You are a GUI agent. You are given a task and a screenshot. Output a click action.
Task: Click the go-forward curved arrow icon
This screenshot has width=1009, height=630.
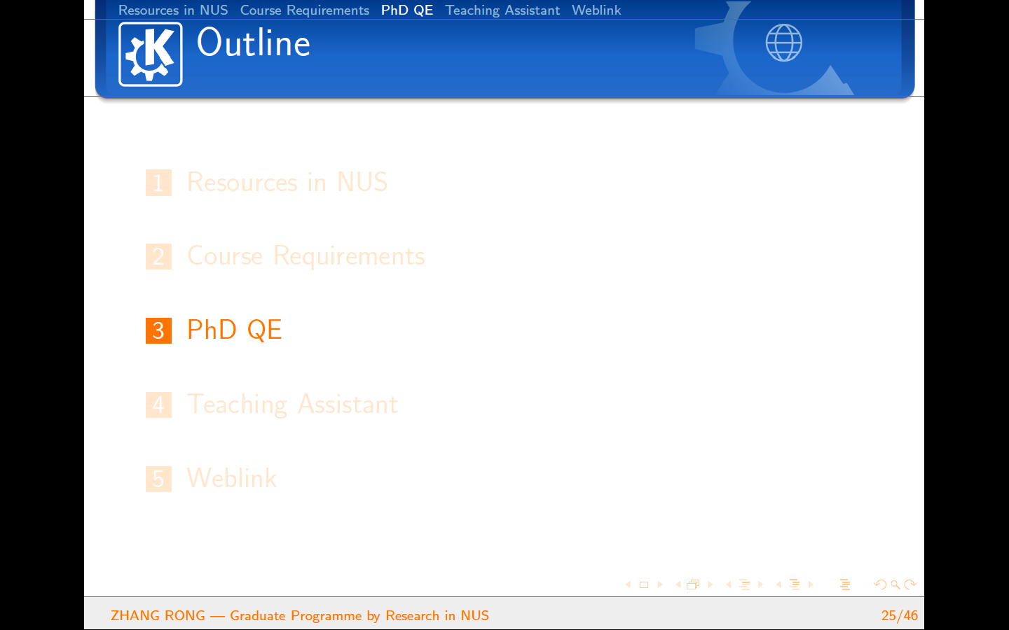point(910,584)
